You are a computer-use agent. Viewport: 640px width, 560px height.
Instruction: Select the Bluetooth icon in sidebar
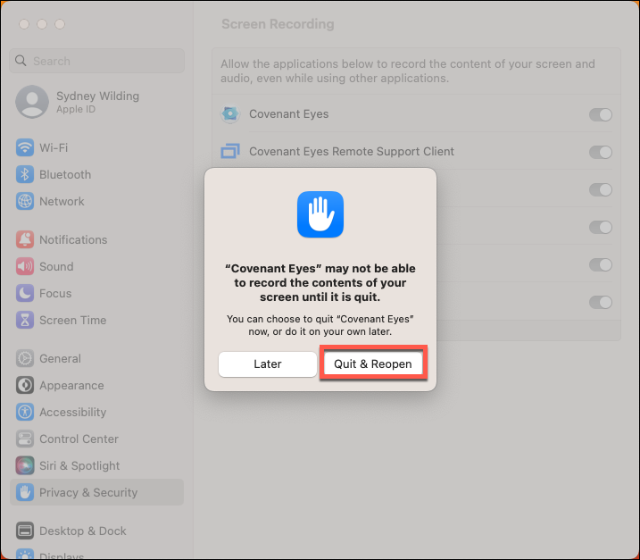(25, 174)
